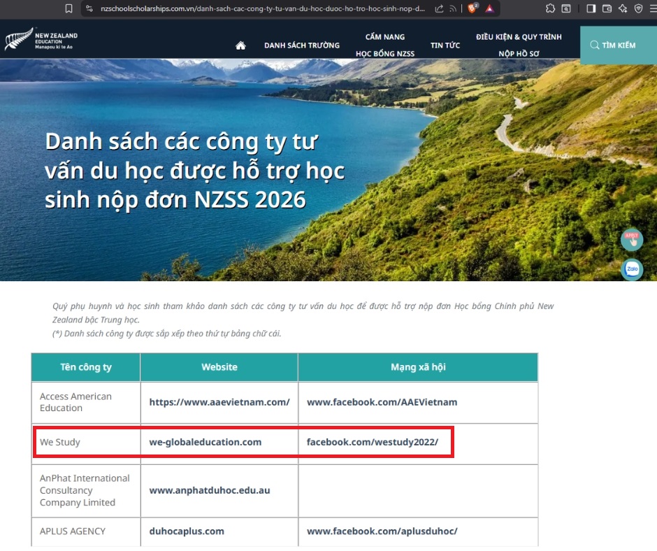Open the https://www.aaevietnam.com/ link
The width and height of the screenshot is (657, 551).
click(x=219, y=402)
